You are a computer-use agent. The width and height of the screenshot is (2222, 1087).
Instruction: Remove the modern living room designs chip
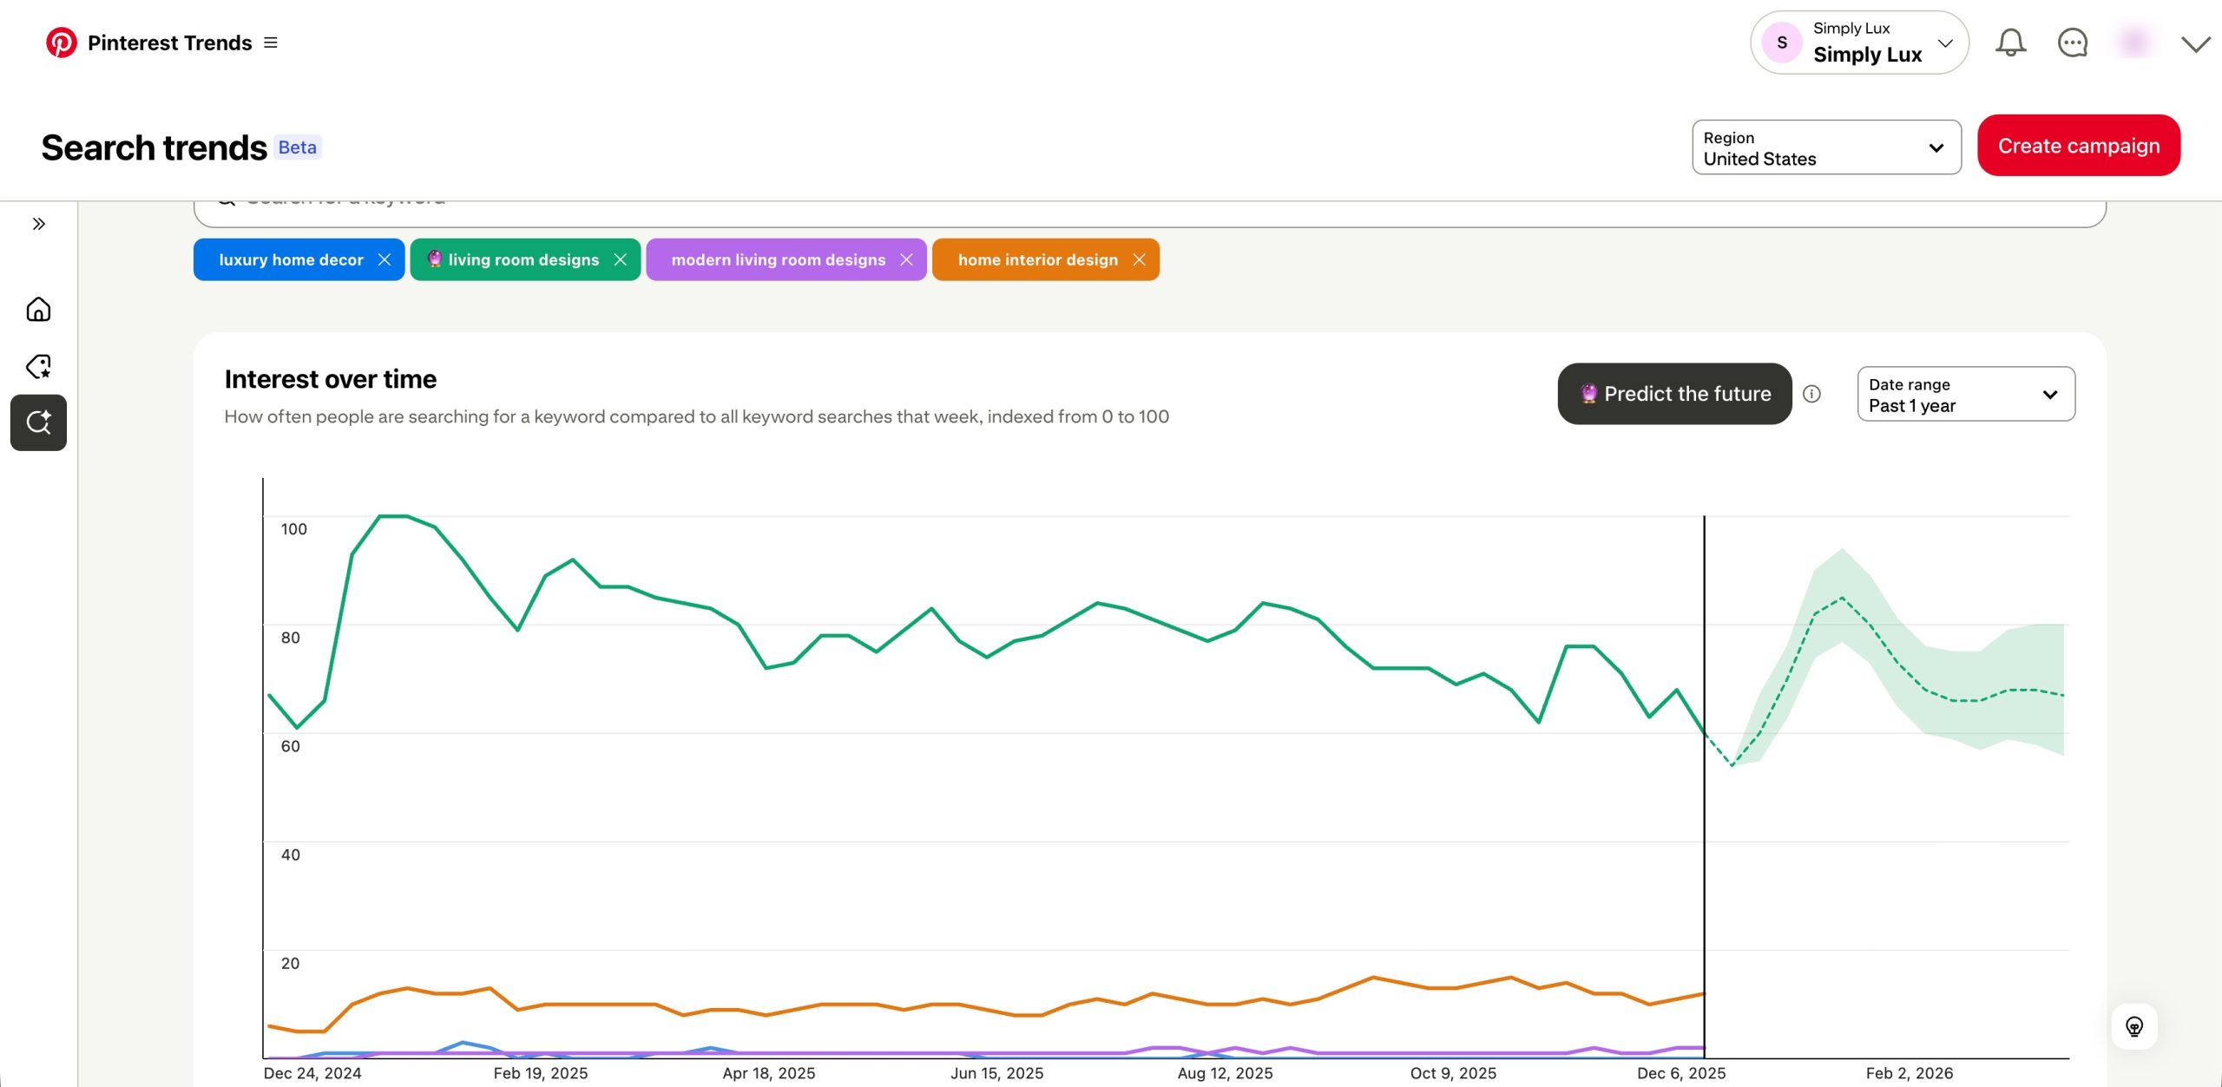point(907,259)
